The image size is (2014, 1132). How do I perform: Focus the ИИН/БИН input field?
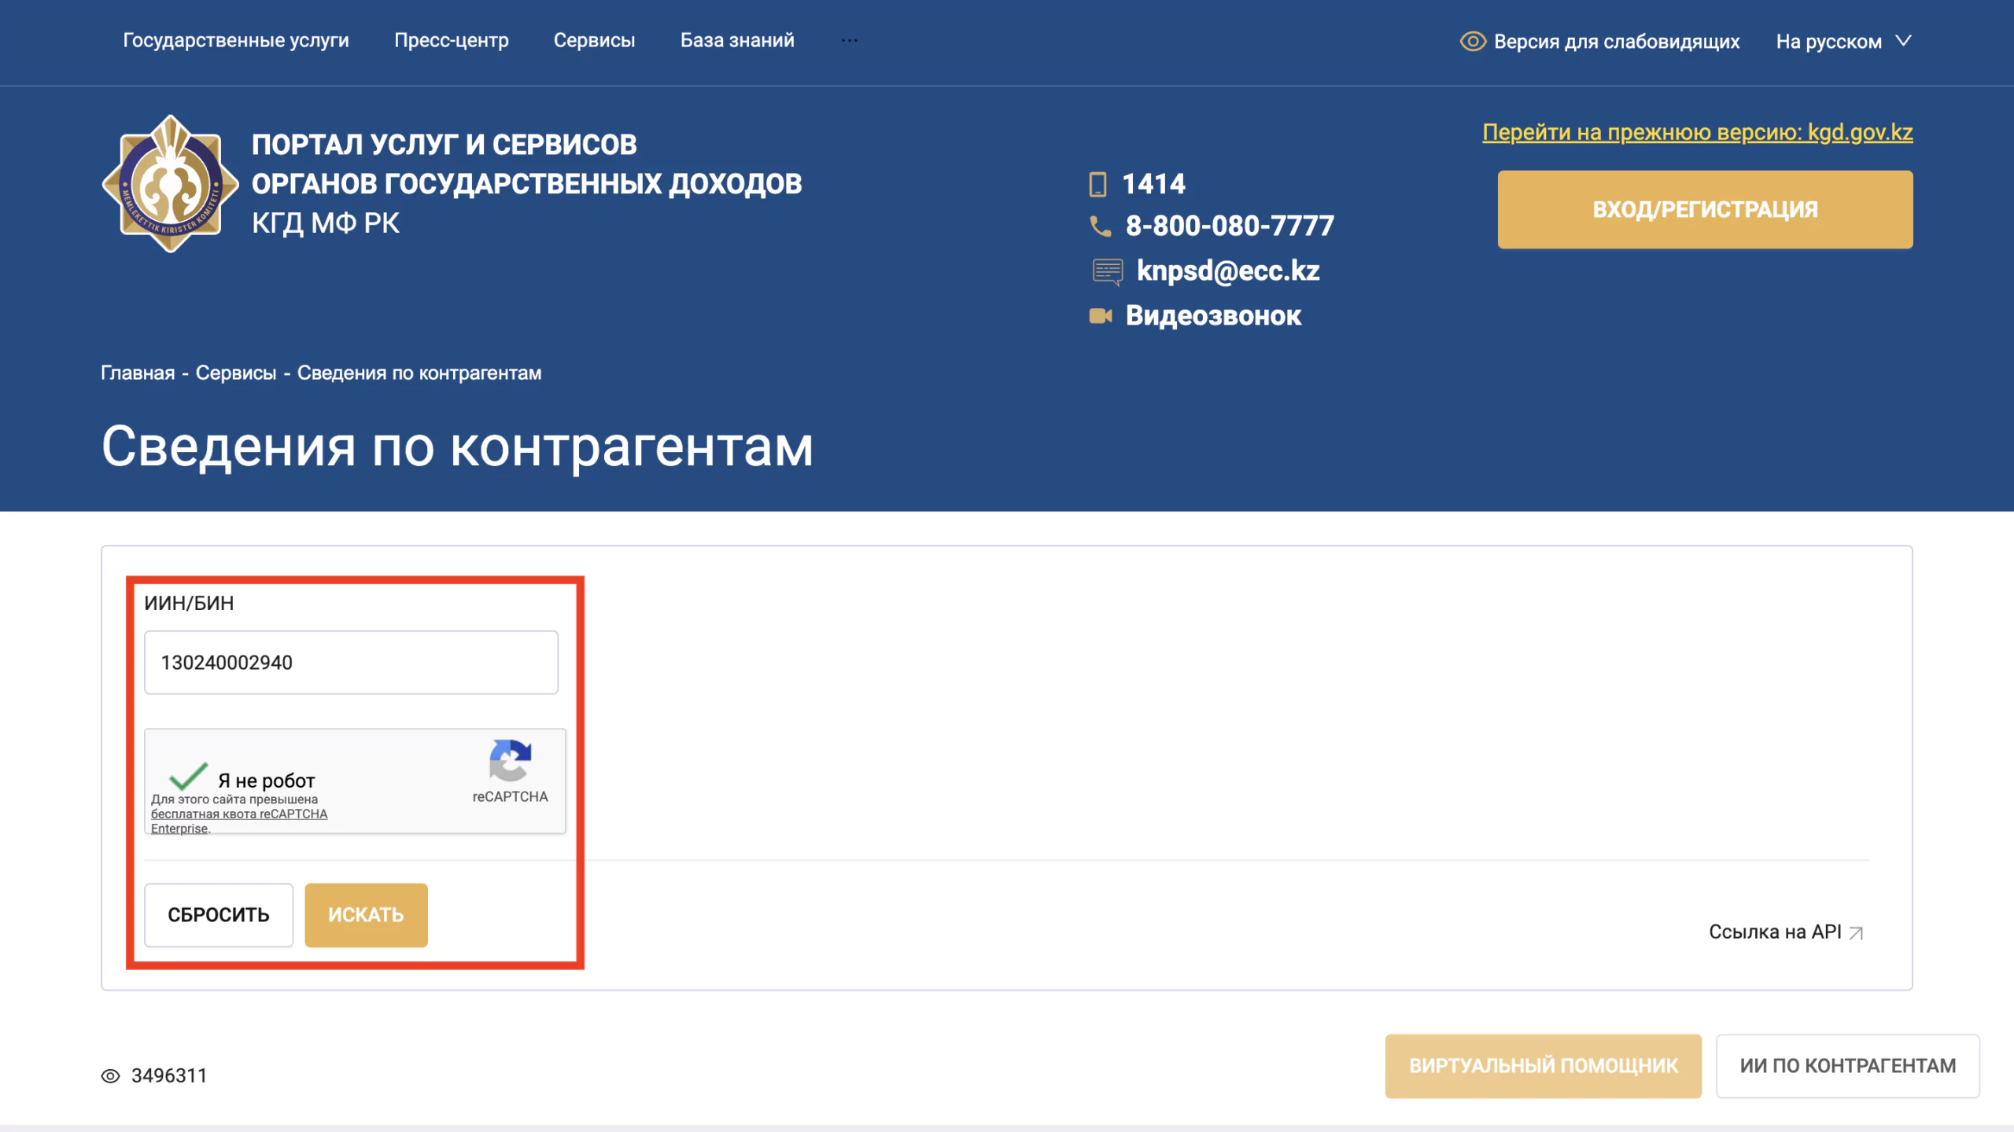pos(351,663)
